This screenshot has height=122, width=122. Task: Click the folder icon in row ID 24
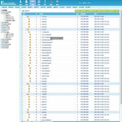[x=29, y=76]
